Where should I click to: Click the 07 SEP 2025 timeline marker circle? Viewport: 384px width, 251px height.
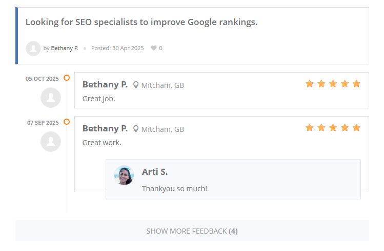point(67,122)
